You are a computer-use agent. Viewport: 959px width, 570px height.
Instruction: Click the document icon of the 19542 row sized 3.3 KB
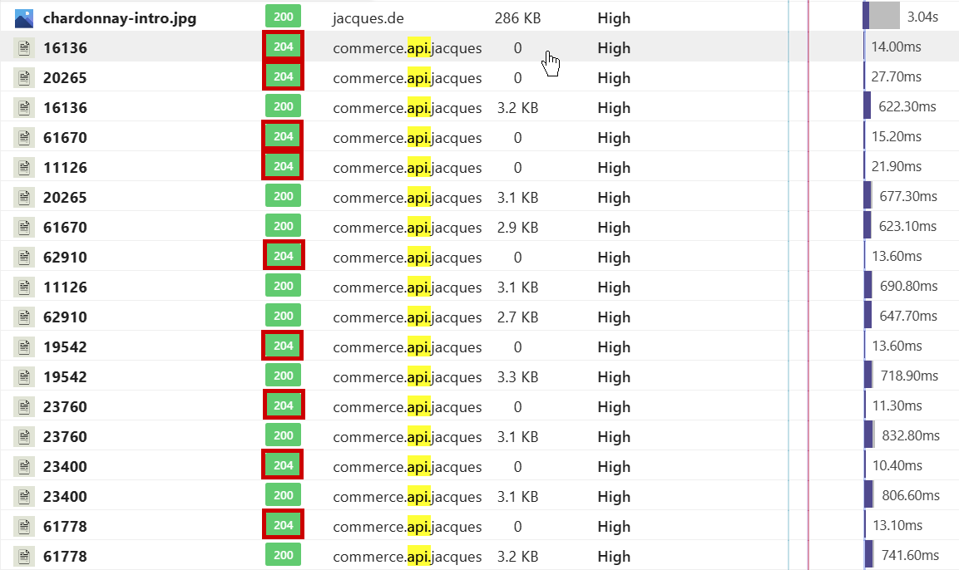pyautogui.click(x=24, y=377)
